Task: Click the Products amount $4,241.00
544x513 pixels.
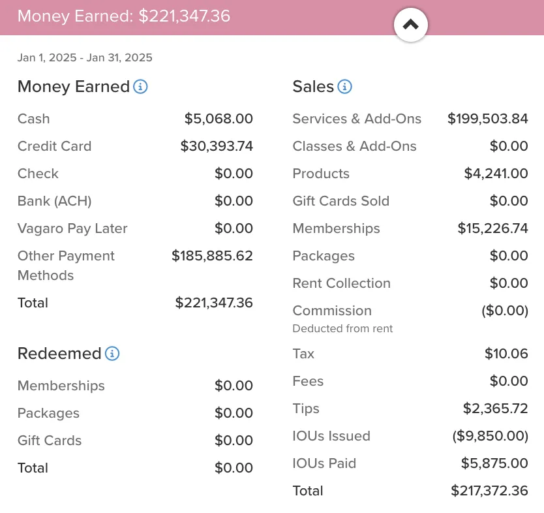Action: pyautogui.click(x=496, y=174)
